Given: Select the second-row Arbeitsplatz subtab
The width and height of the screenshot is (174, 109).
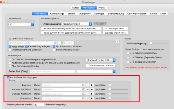Looking at the screenshot, I should click(x=40, y=14).
